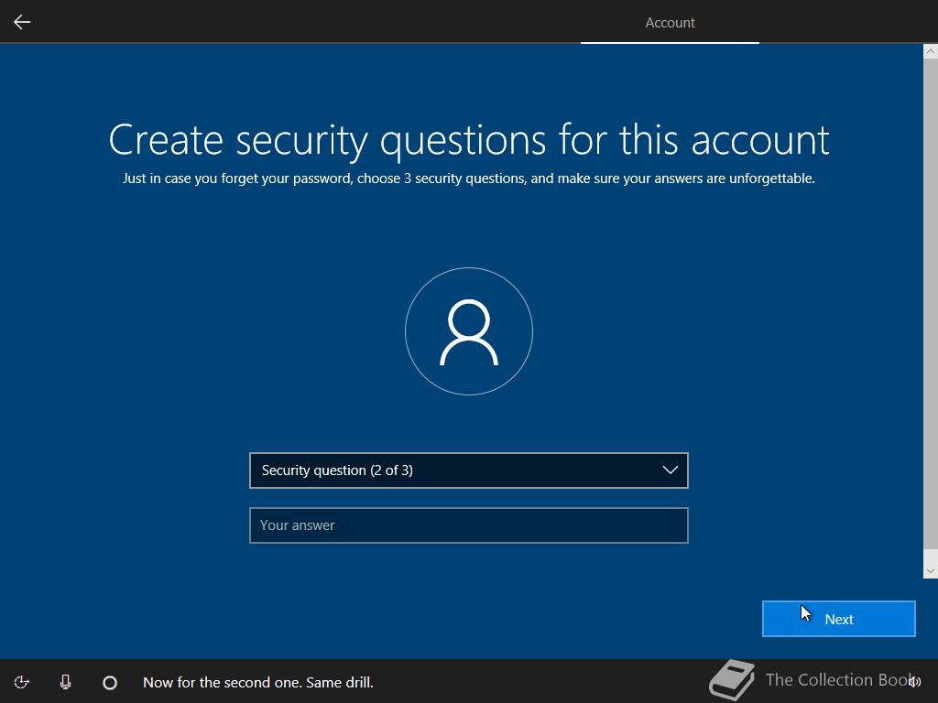Viewport: 938px width, 703px height.
Task: Click the scrollbar up arrow
Action: [931, 52]
